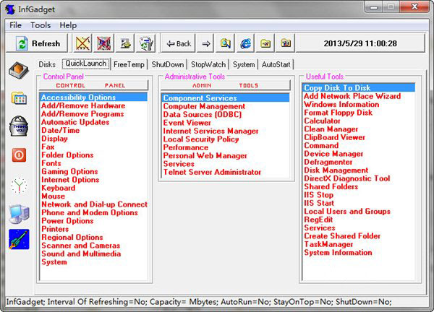
Task: Select Computer Management entry
Action: pos(204,106)
